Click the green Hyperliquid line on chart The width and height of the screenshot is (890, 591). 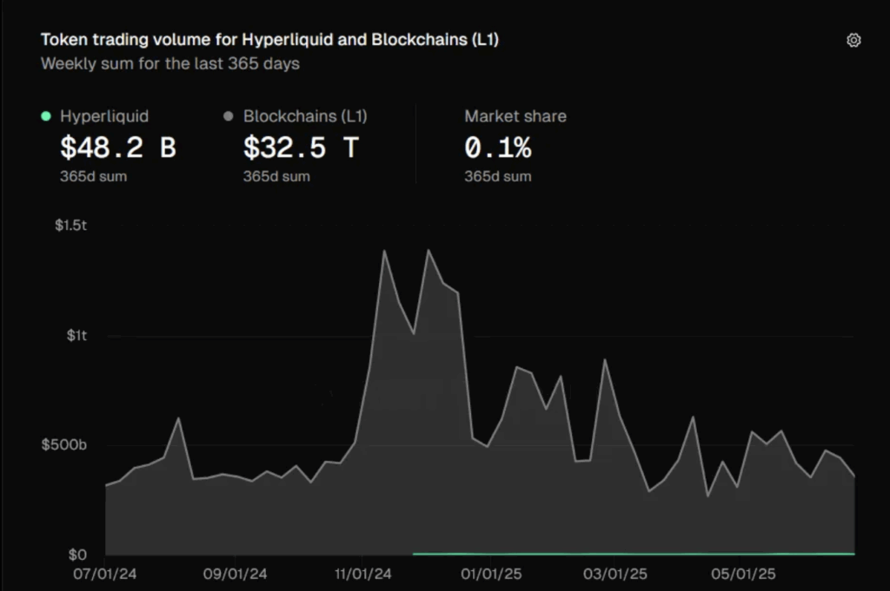[x=634, y=554]
